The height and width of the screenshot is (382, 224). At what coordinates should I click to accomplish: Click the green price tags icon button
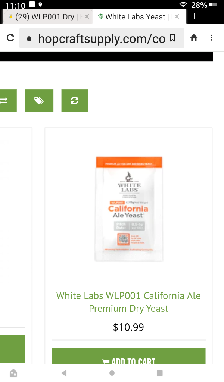point(39,100)
